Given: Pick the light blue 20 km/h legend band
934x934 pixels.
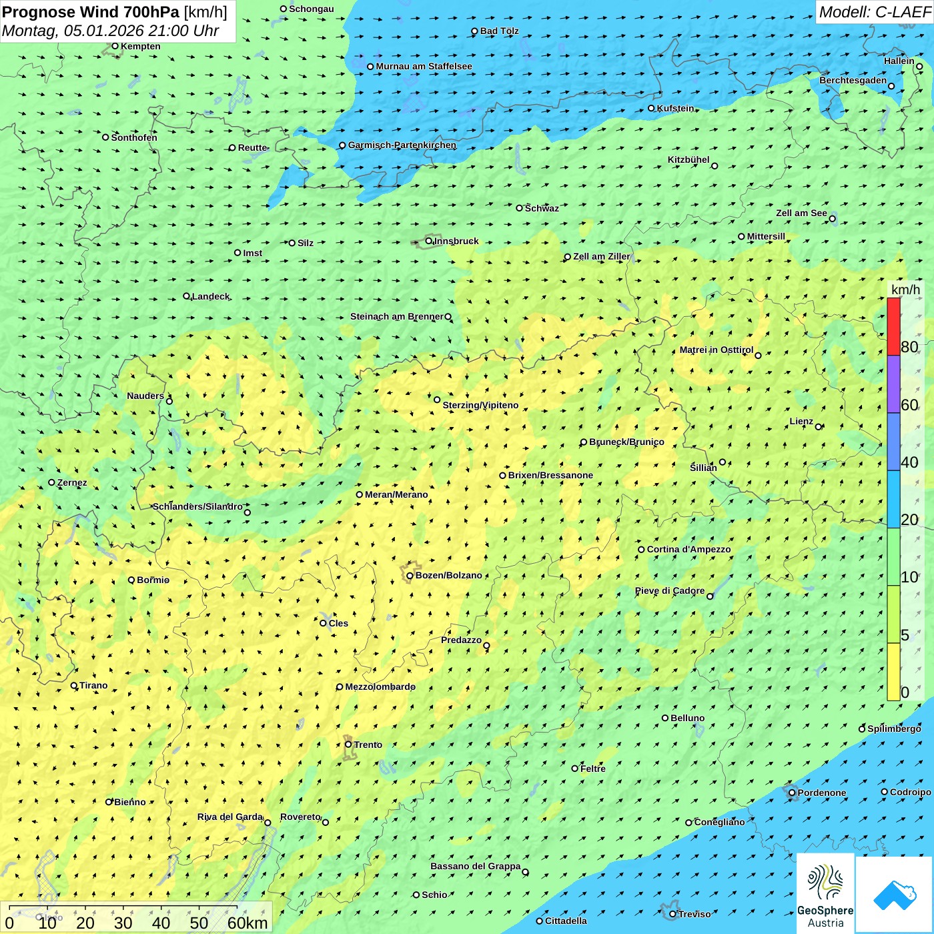Looking at the screenshot, I should coord(893,499).
